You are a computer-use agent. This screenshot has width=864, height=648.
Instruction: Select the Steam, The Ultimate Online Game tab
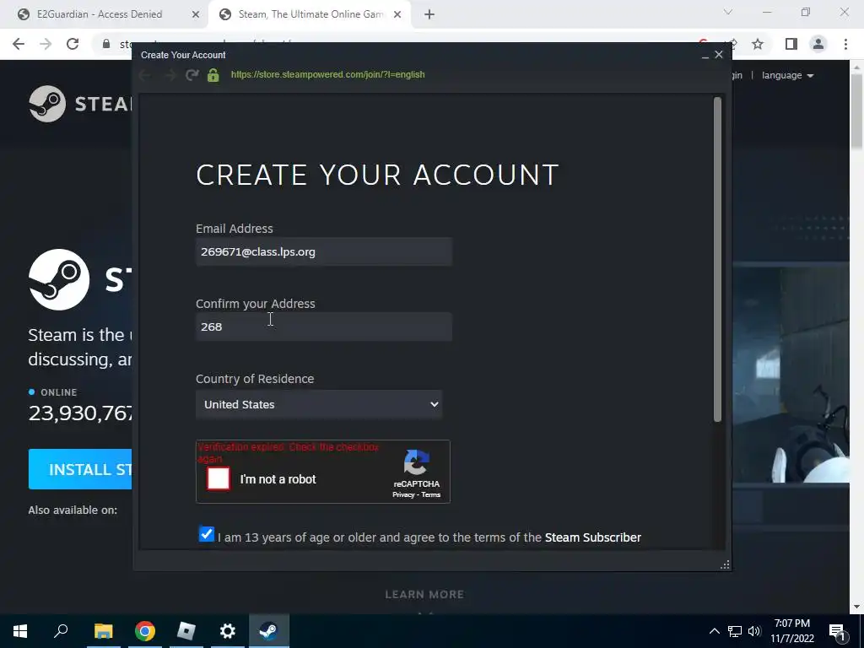310,14
